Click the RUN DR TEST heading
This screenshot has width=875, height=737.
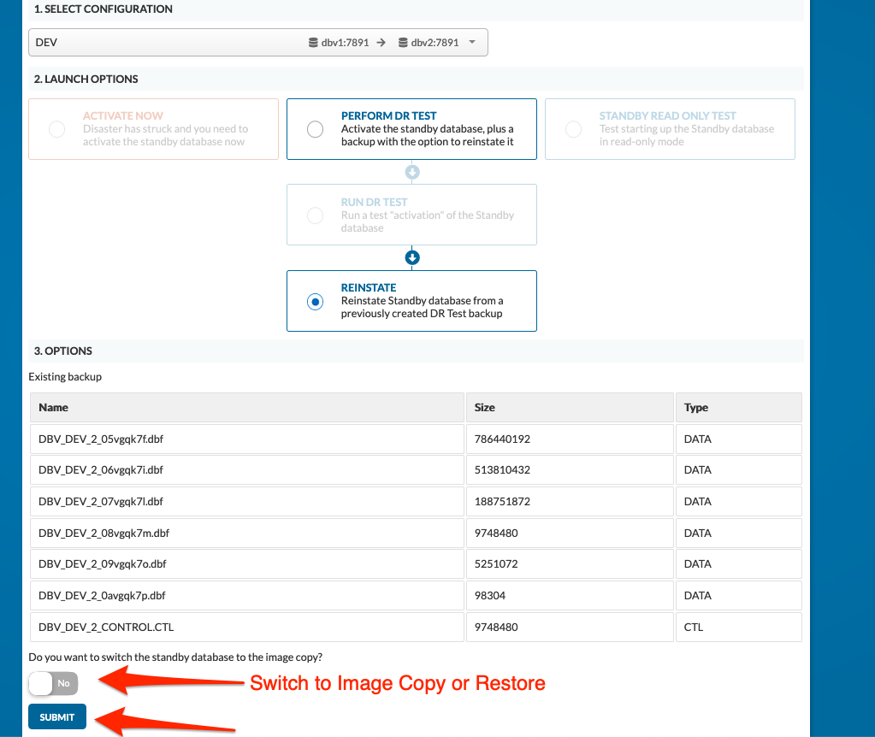coord(375,202)
